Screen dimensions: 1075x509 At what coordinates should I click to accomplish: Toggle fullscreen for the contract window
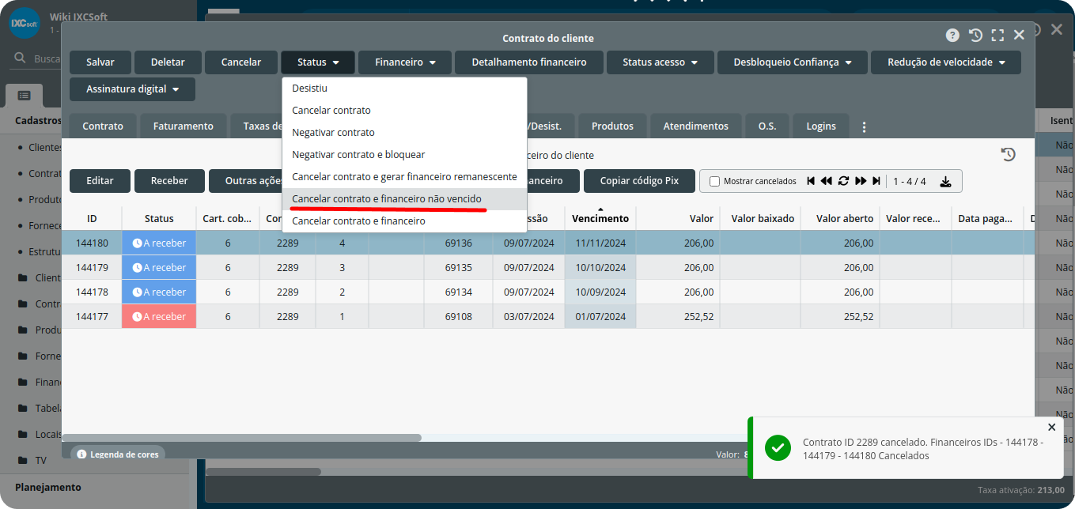997,36
